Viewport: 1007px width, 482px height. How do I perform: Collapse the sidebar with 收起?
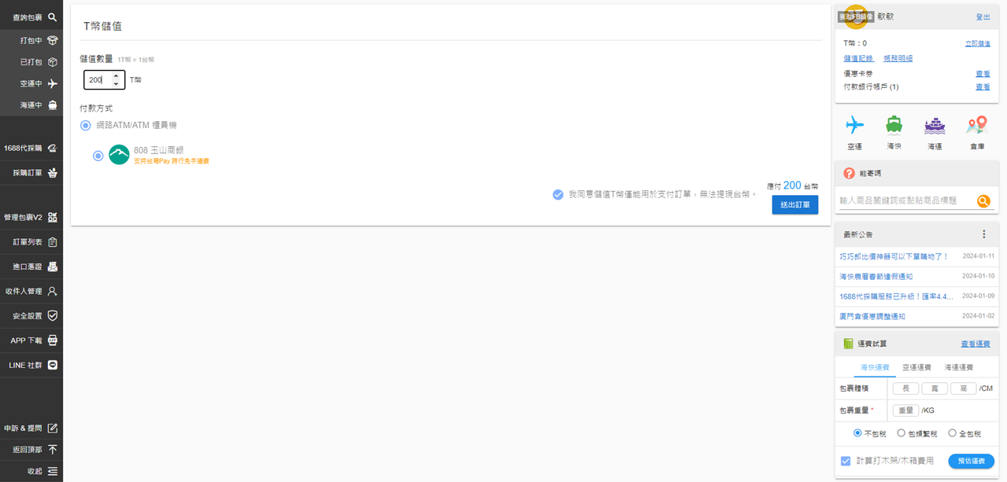pos(31,471)
